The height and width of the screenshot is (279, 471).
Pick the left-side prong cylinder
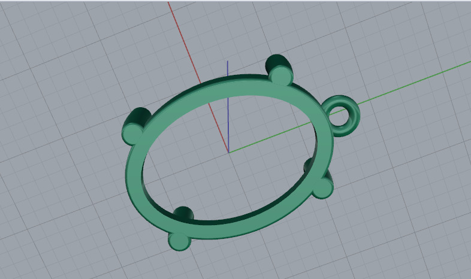135,125
